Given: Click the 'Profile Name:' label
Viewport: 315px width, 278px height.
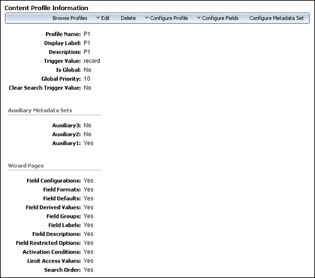Looking at the screenshot, I should click(x=63, y=34).
